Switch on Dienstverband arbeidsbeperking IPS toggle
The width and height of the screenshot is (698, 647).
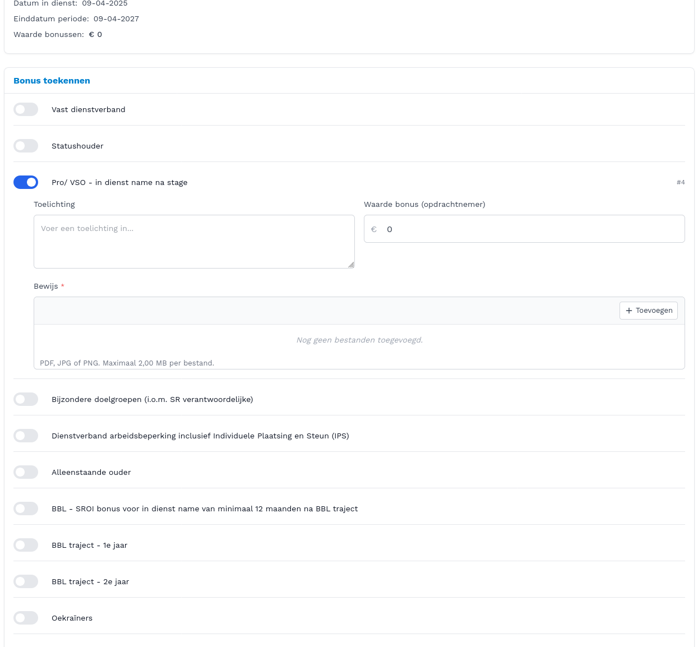click(26, 436)
